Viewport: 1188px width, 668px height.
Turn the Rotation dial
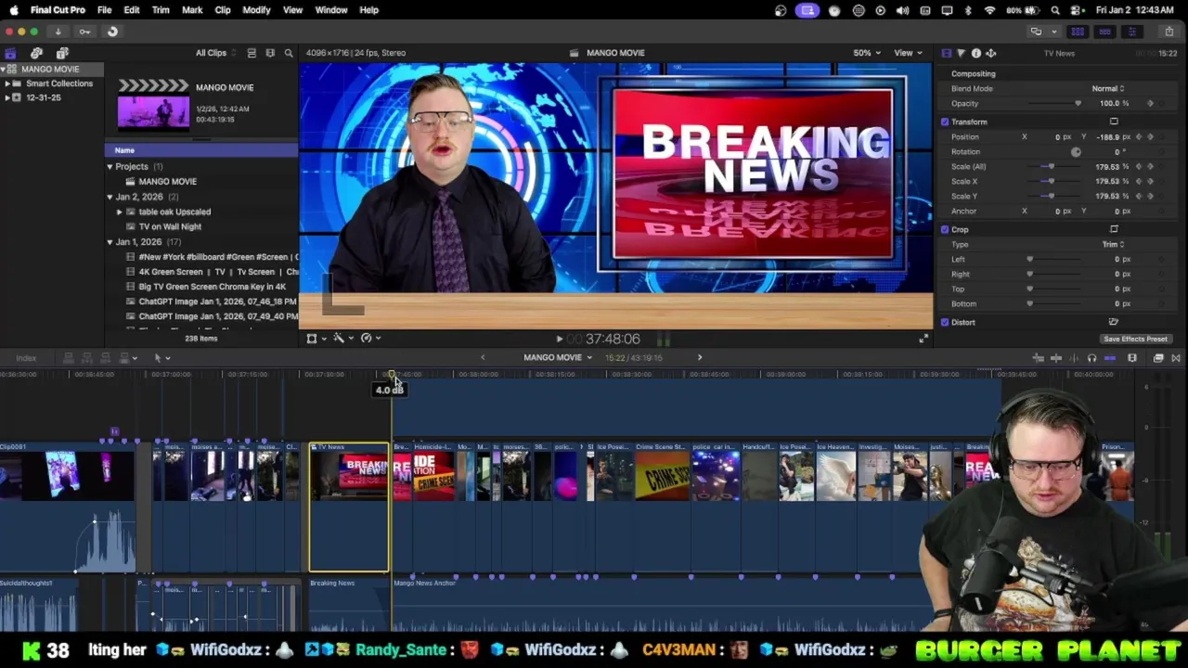click(x=1076, y=152)
